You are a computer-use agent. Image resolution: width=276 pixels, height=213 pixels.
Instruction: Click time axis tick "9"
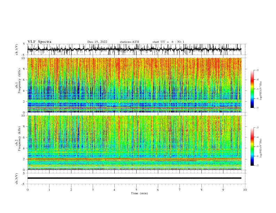pos(223,190)
